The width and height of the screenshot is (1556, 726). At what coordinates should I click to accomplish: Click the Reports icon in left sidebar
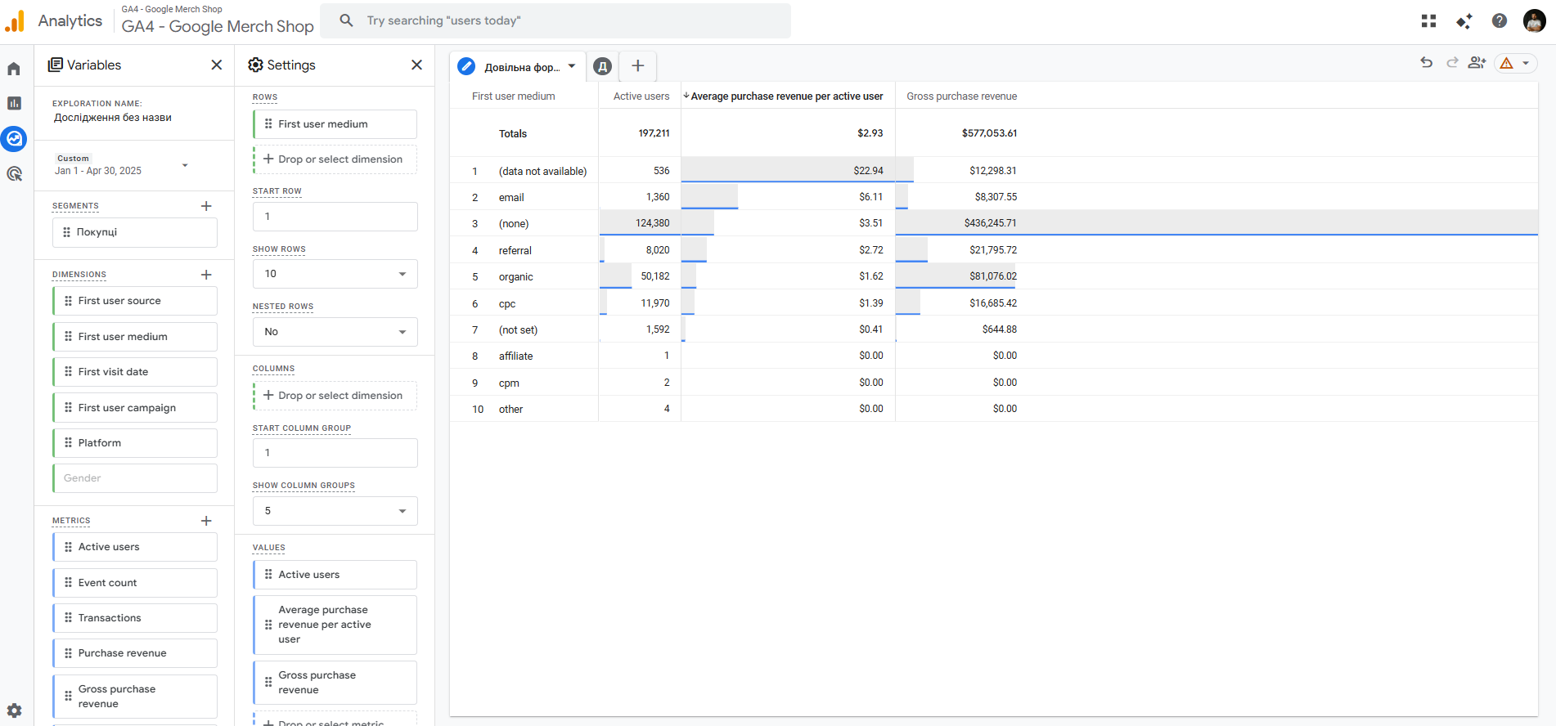click(14, 103)
